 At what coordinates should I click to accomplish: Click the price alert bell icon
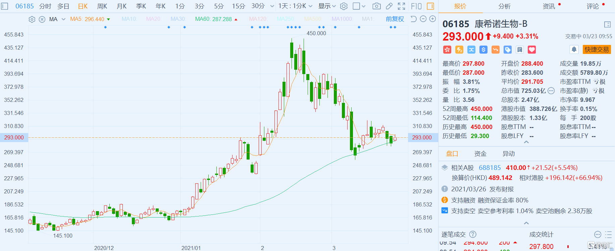tap(574, 50)
